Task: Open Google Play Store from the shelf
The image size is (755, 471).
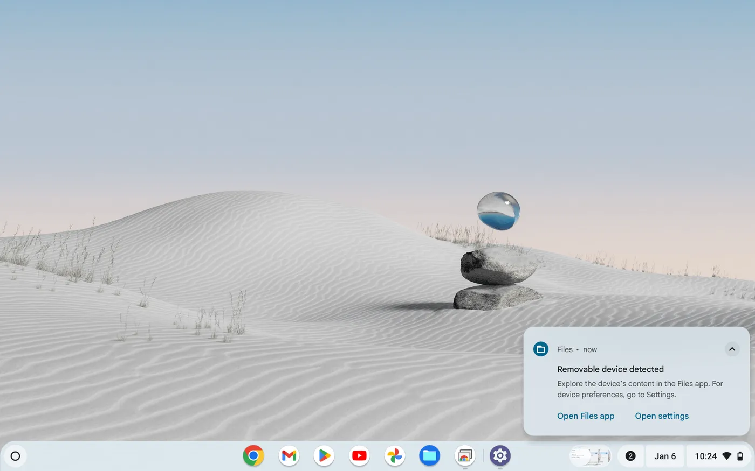Action: pyautogui.click(x=324, y=456)
